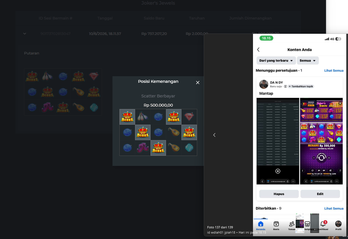Select the Bonus crown in popup middle row, last column
Viewport: 348px width, 239px height.
pos(189,132)
